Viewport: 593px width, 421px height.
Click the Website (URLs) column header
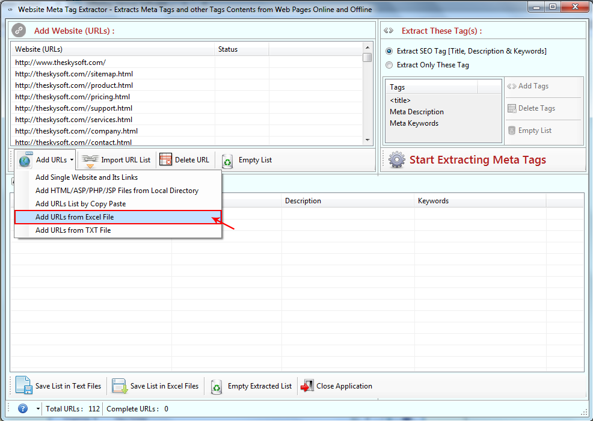tap(113, 49)
